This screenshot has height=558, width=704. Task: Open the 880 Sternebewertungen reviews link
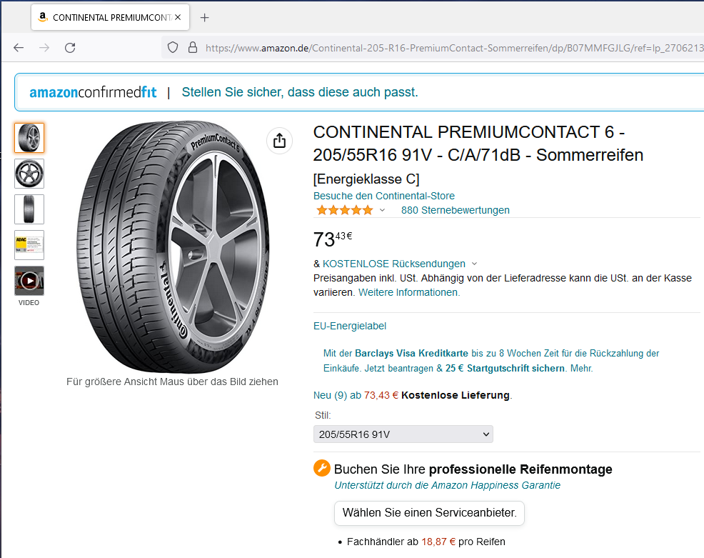click(x=455, y=210)
